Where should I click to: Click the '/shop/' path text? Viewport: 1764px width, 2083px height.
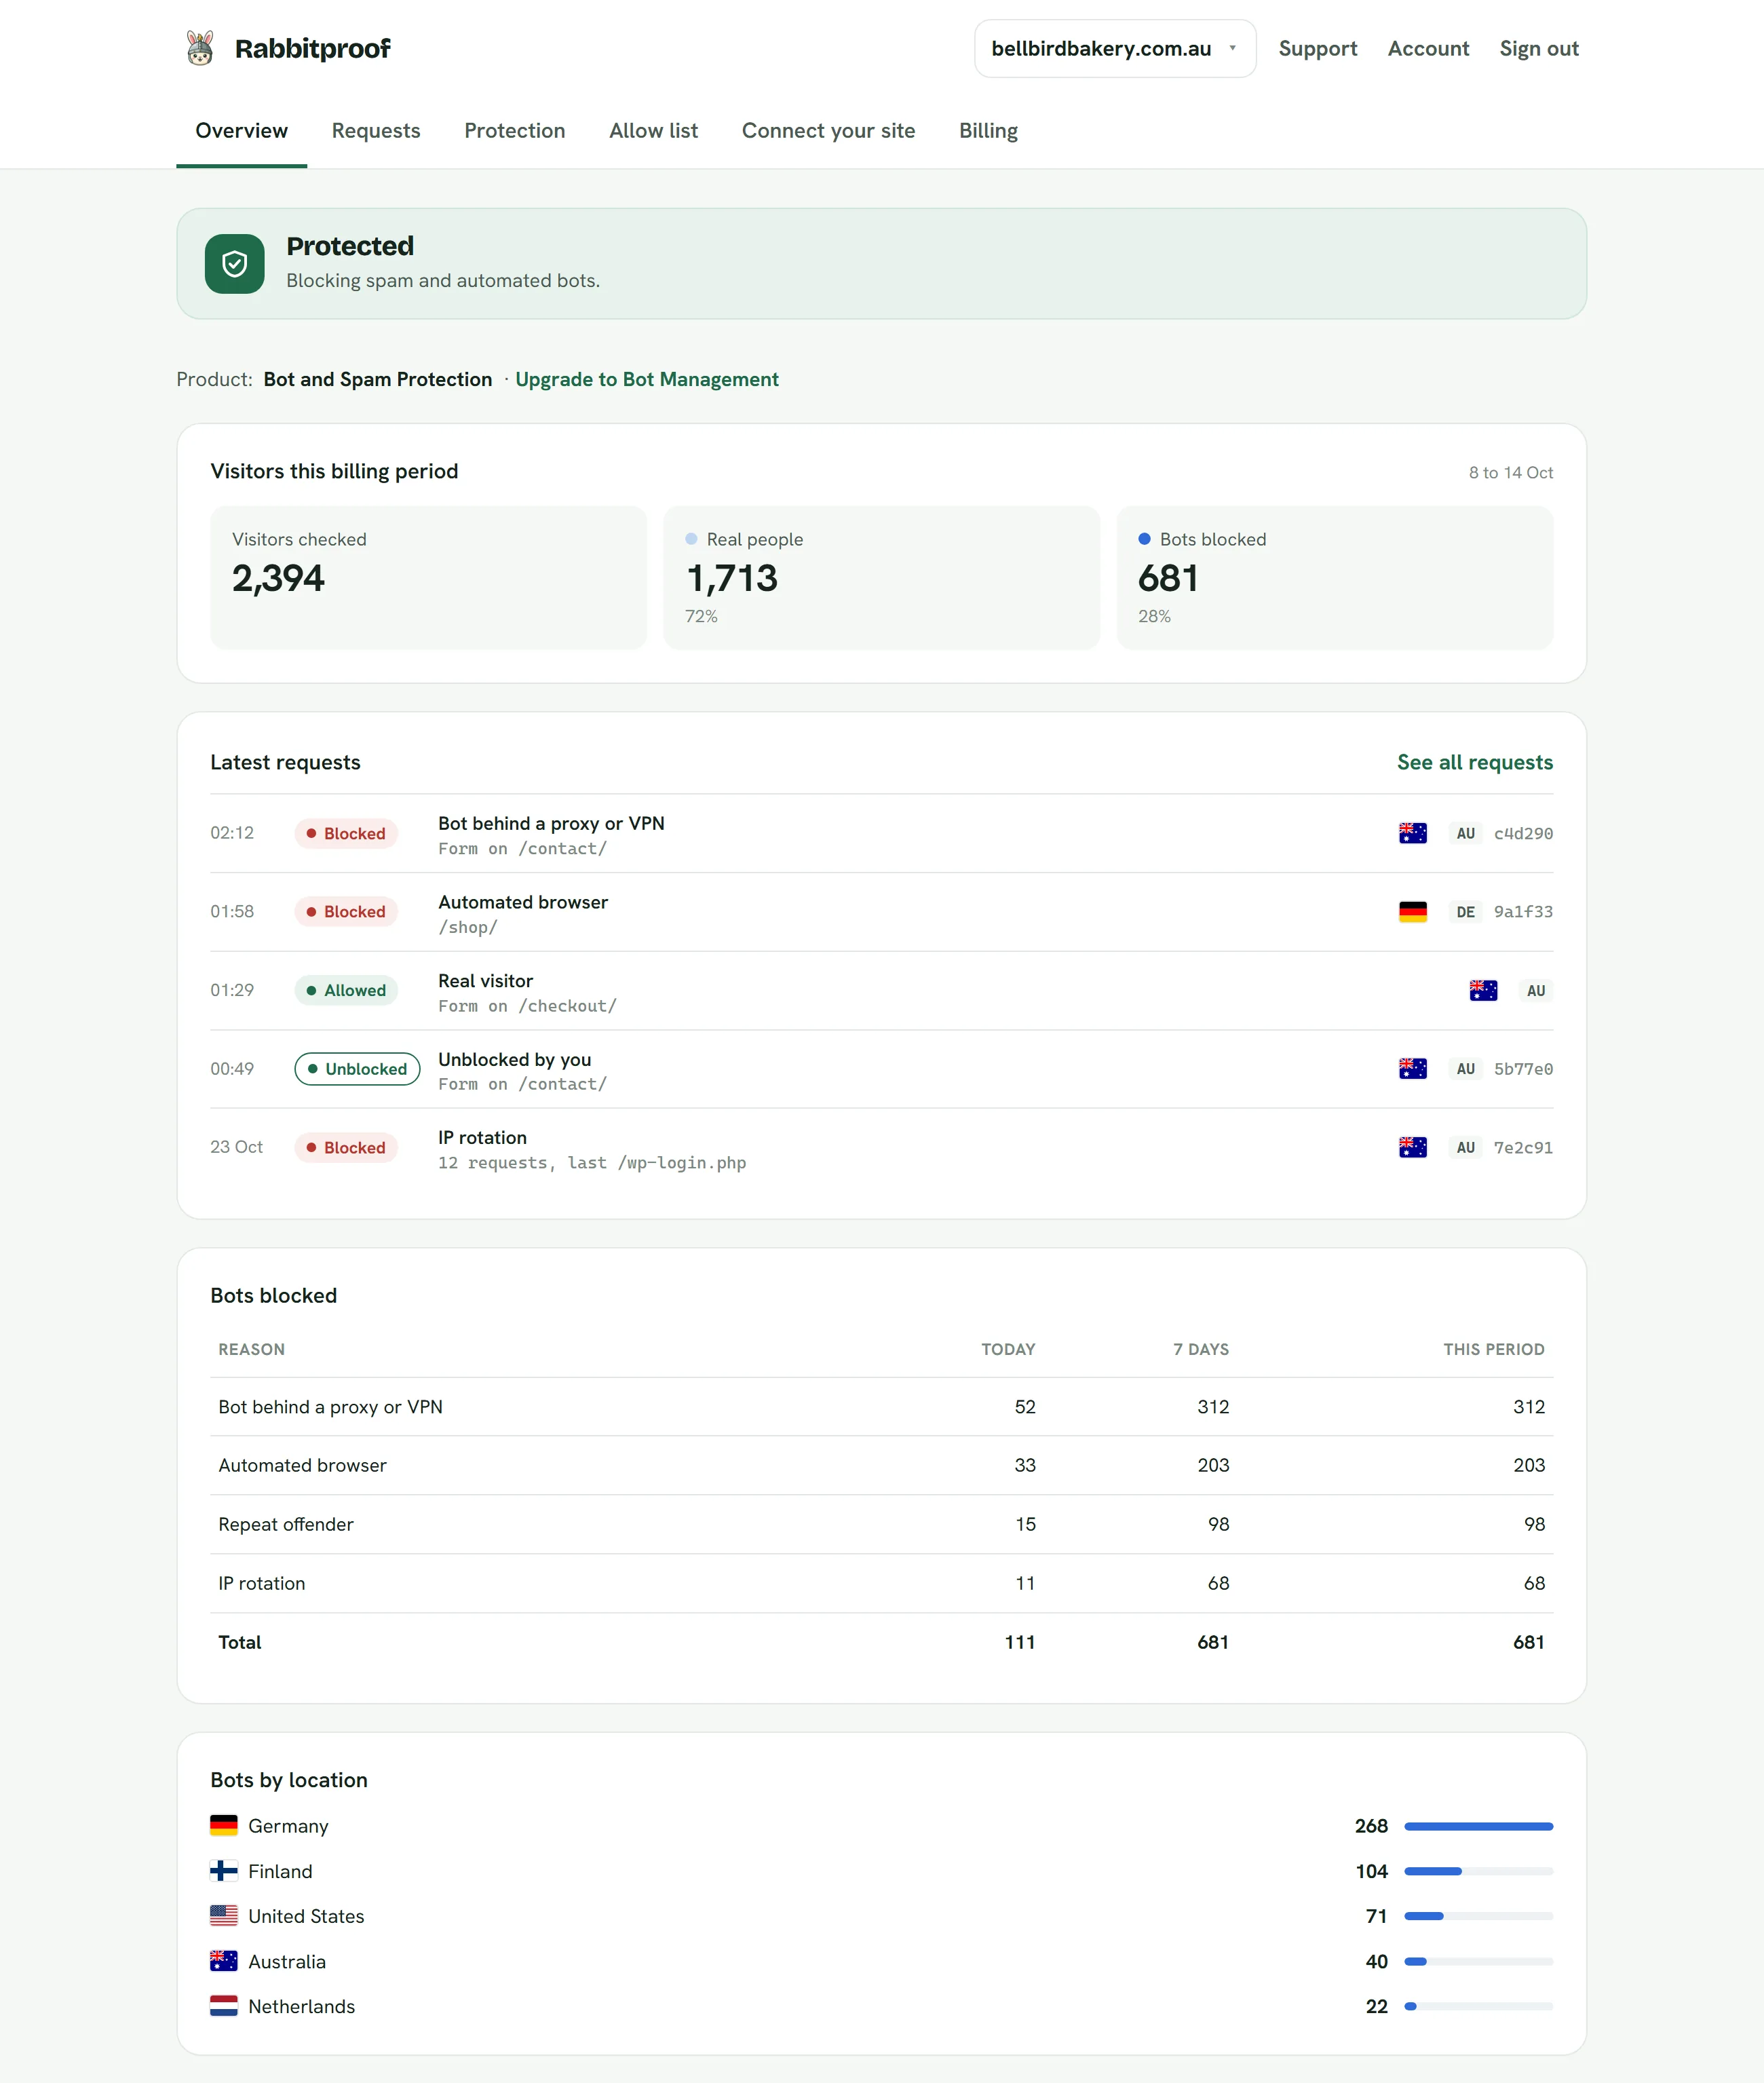[x=467, y=927]
